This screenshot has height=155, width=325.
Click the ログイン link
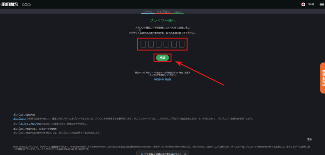pyautogui.click(x=27, y=4)
